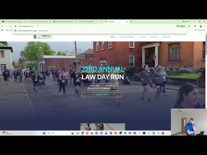The image size is (207, 155).
Task: Reload the Law Day Run page
Action: pos(10,26)
